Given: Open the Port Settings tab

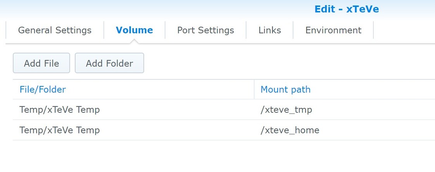Looking at the screenshot, I should [205, 30].
